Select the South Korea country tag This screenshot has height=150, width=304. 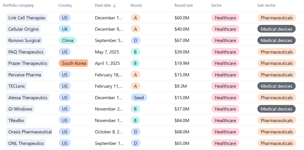[74, 63]
